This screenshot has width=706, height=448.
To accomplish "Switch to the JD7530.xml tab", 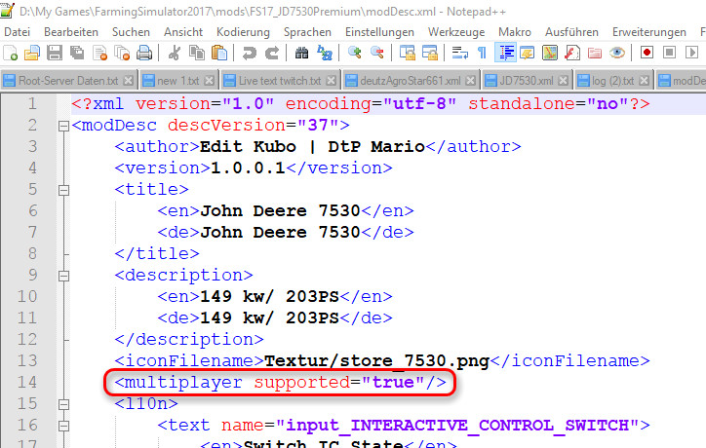I will [526, 81].
